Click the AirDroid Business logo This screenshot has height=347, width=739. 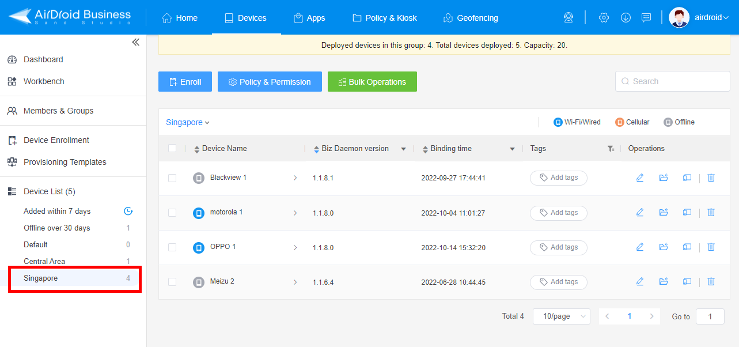coord(70,17)
